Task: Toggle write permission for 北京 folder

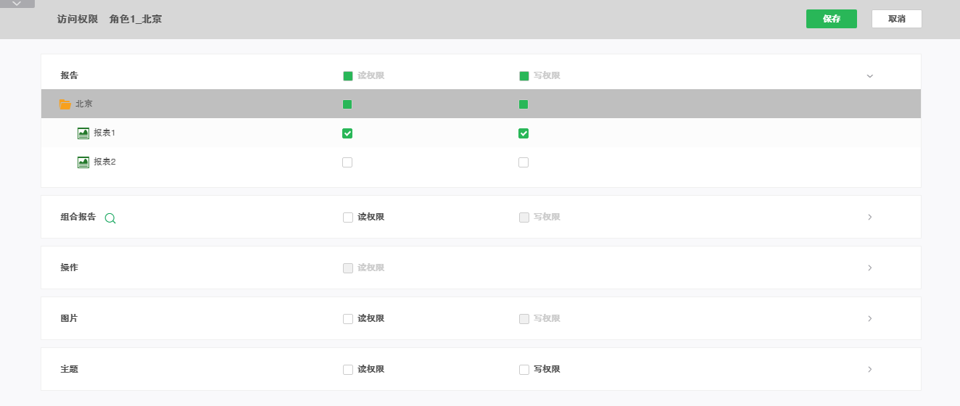Action: 524,104
